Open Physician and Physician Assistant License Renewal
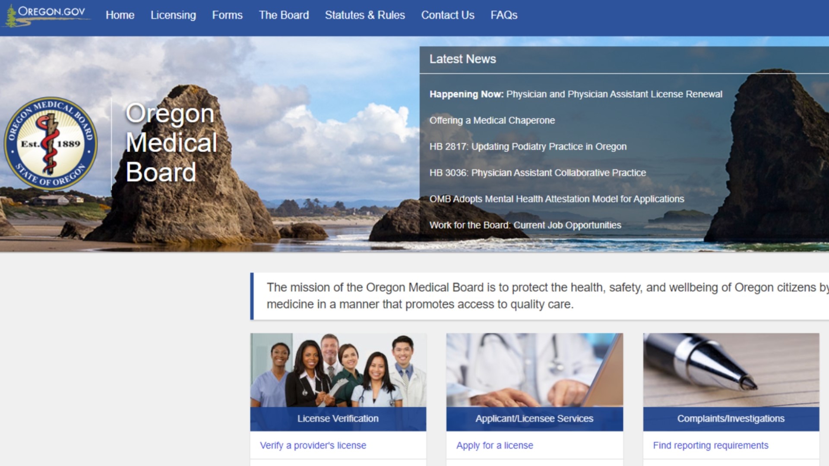Screen dimensions: 829x466 (x=575, y=94)
